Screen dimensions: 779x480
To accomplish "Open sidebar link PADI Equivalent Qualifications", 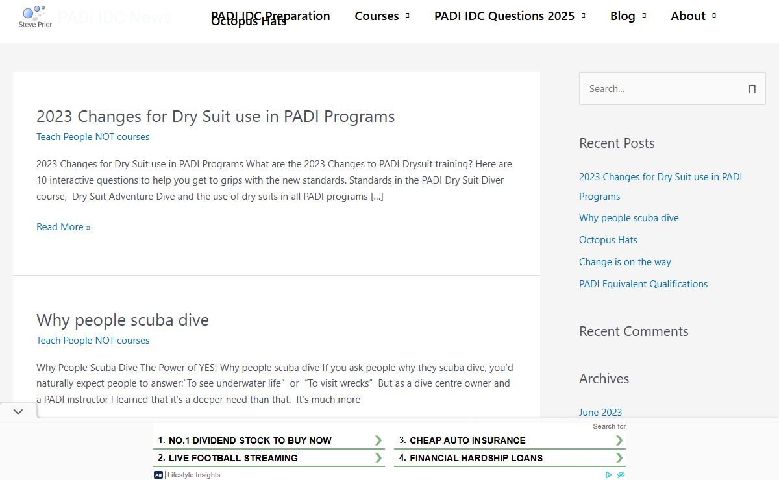I will pos(643,284).
